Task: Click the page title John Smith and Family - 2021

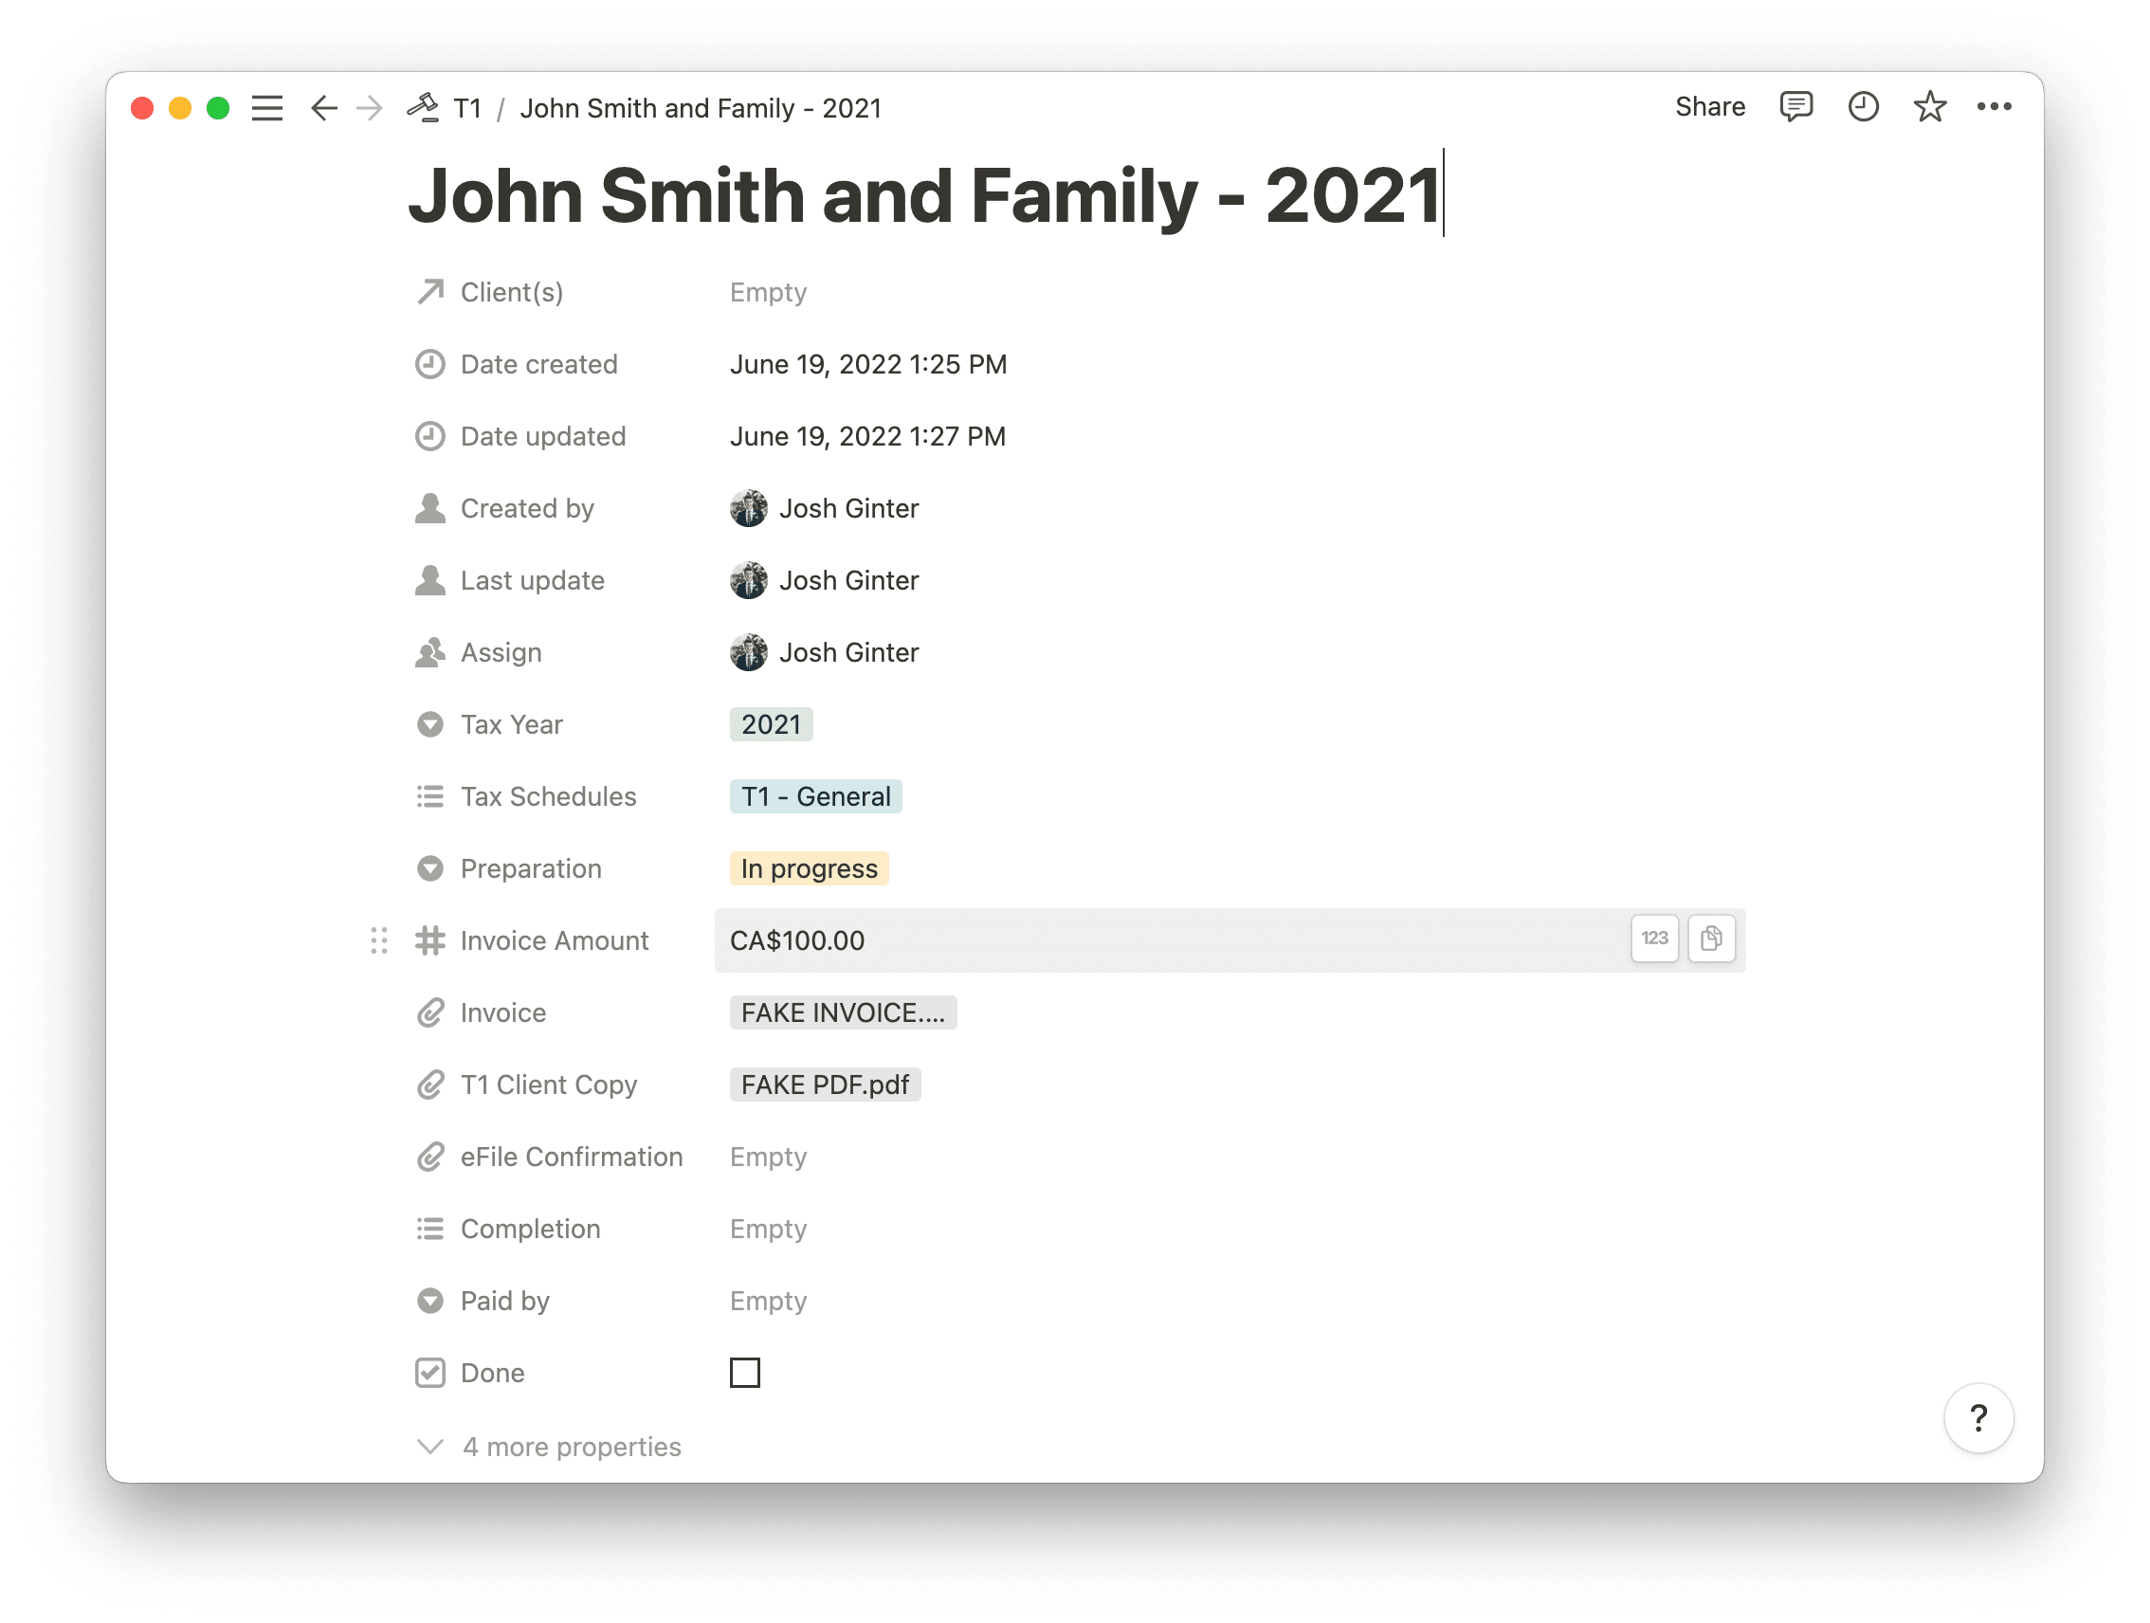Action: [923, 195]
